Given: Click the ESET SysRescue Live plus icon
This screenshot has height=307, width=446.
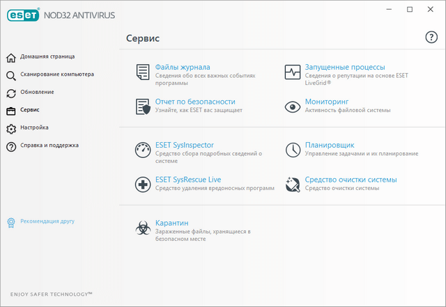Looking at the screenshot, I should tap(143, 184).
